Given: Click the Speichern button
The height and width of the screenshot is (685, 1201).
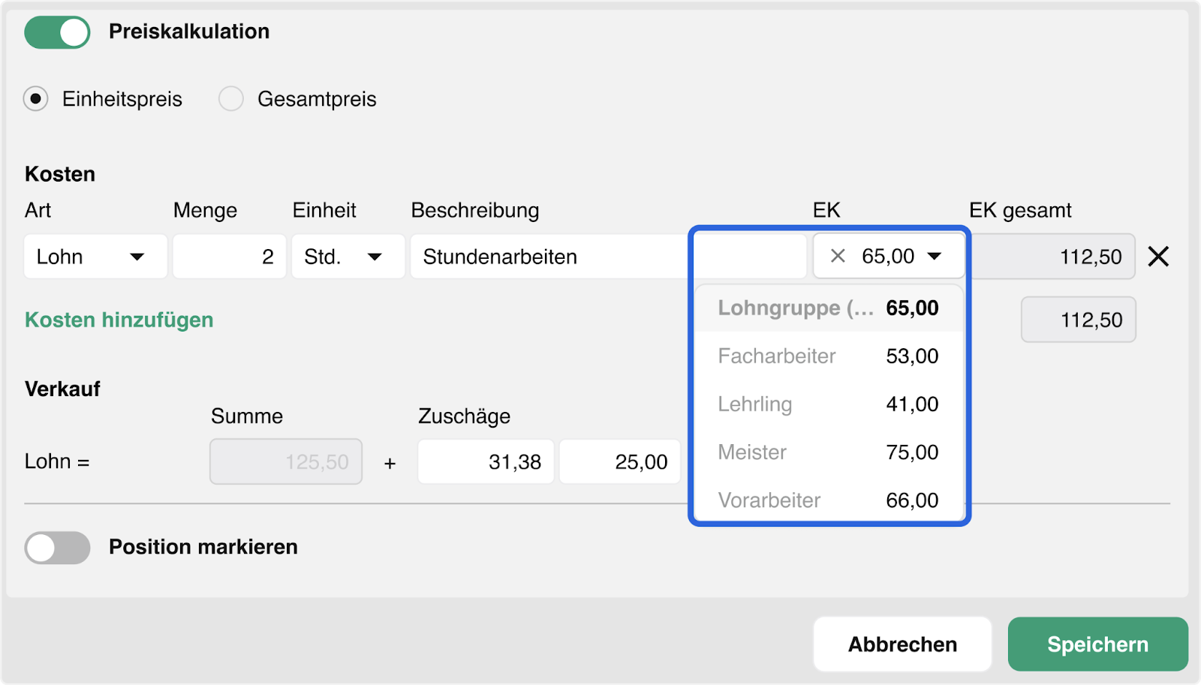Looking at the screenshot, I should (1097, 644).
